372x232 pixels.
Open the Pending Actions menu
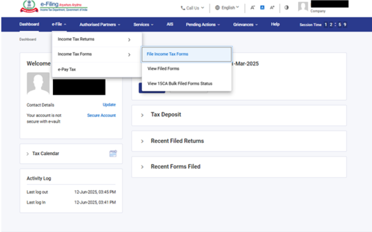(203, 24)
